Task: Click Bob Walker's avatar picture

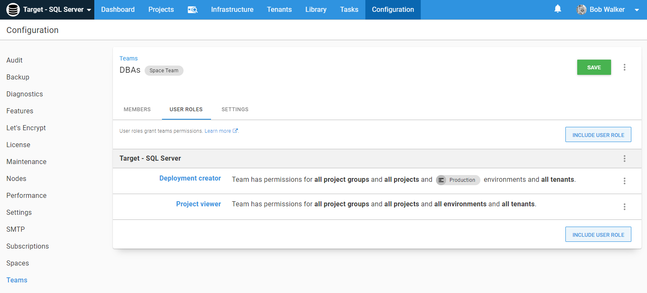Action: (x=581, y=10)
